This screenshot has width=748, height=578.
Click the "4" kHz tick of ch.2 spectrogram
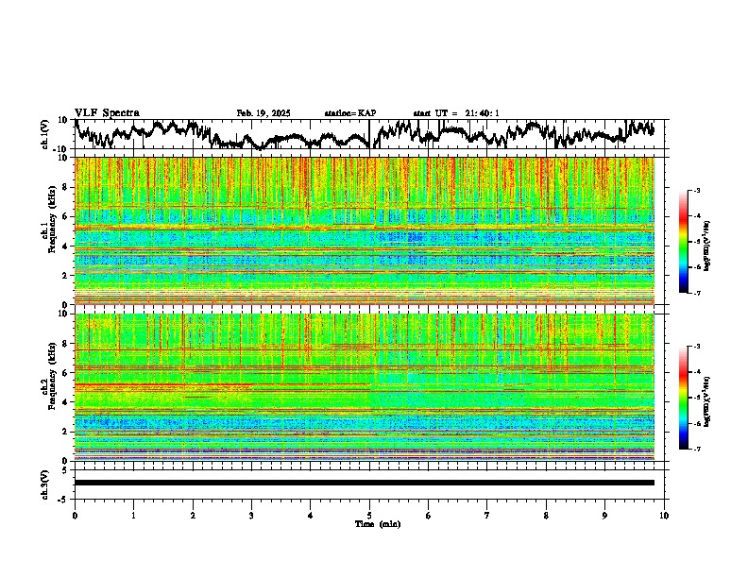[x=67, y=402]
